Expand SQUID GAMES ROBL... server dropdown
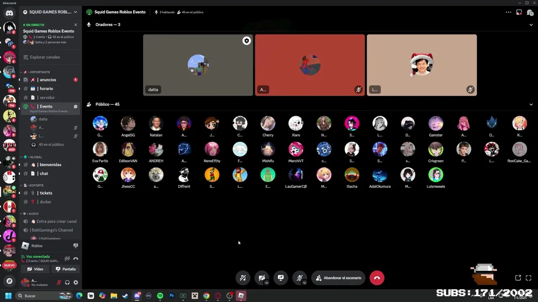Image resolution: width=538 pixels, height=302 pixels. [x=51, y=12]
